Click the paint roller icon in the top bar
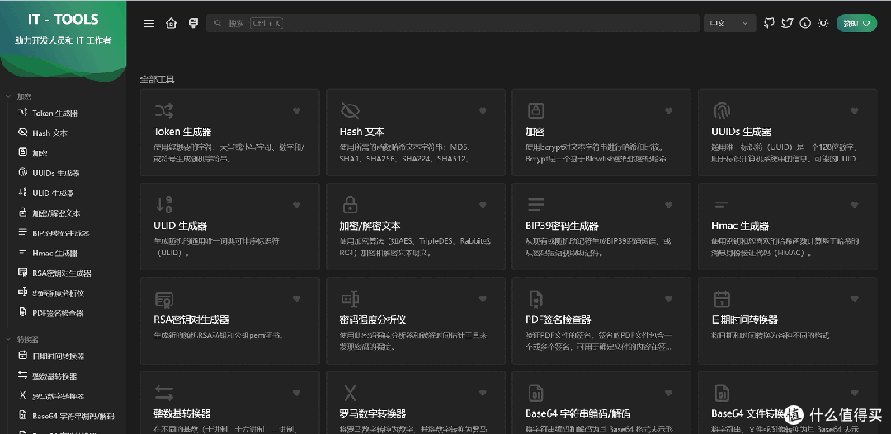The width and height of the screenshot is (891, 434). [193, 23]
